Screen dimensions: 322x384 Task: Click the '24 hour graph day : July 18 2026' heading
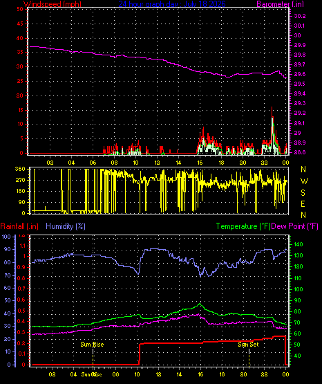[x=172, y=4]
